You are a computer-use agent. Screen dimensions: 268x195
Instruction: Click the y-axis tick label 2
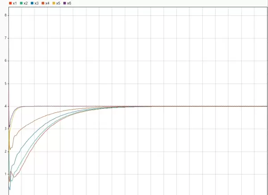(6, 152)
